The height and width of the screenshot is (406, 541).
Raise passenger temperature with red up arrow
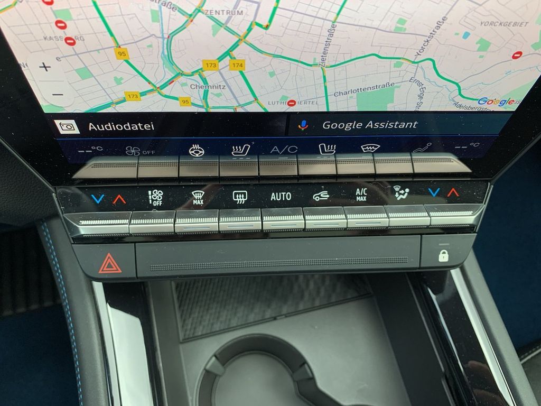tap(453, 192)
